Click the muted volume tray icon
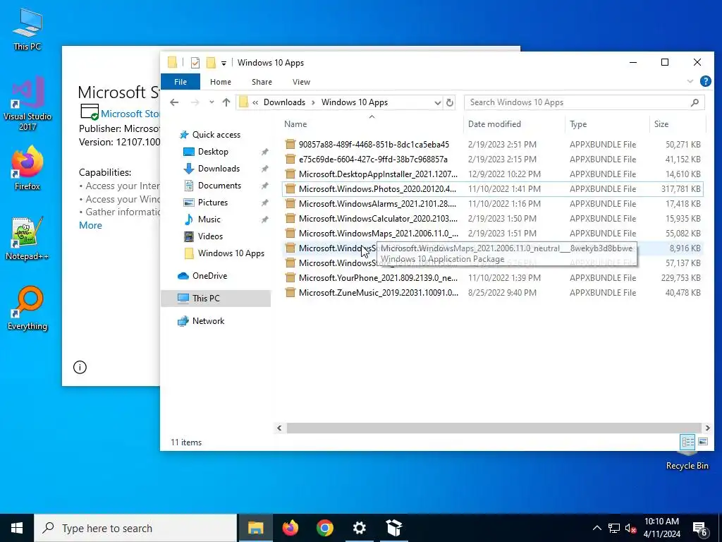Screen dimensions: 722x542 coord(630,528)
